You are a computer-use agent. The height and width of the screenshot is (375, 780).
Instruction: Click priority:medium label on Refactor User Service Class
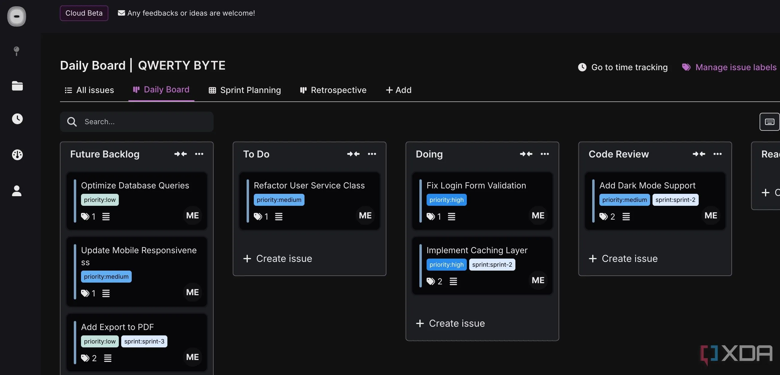coord(279,199)
